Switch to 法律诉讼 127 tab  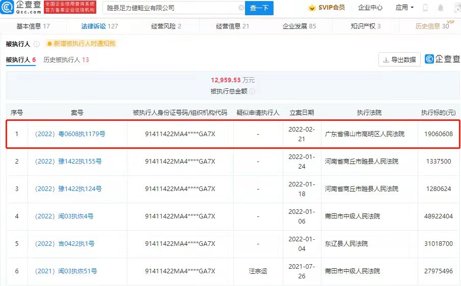pos(99,26)
